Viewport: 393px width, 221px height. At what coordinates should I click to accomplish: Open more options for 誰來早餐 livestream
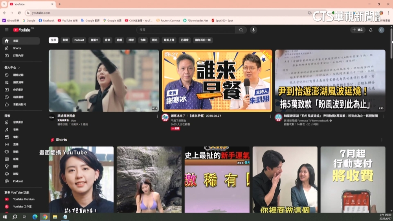(271, 116)
